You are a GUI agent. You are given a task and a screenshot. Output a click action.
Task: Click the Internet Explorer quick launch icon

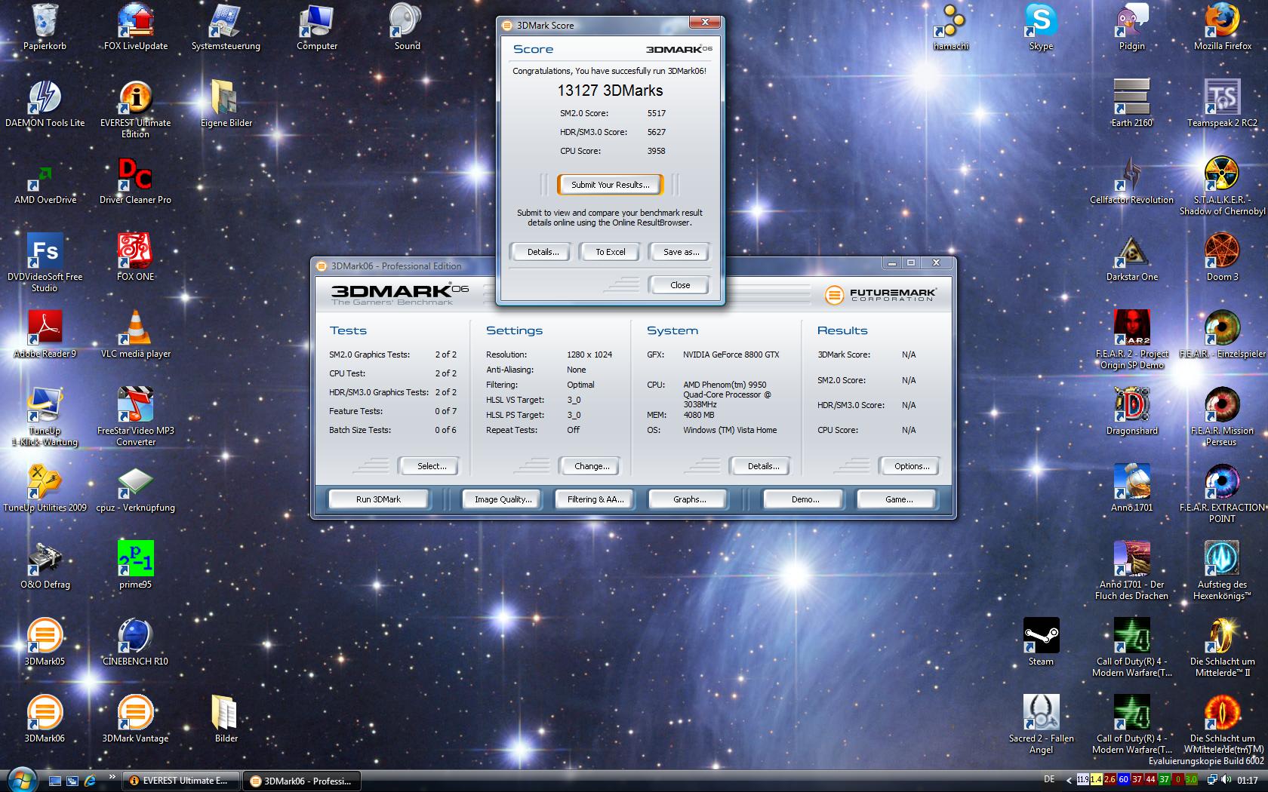click(x=90, y=781)
